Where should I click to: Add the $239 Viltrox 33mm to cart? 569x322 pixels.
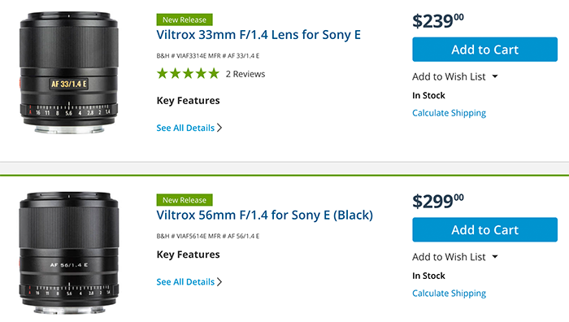coord(484,50)
